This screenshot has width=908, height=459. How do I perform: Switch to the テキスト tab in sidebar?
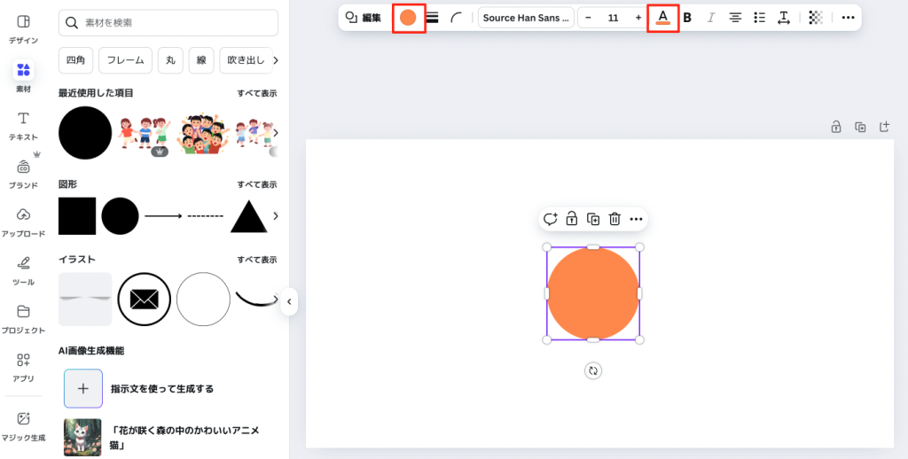[x=23, y=126]
